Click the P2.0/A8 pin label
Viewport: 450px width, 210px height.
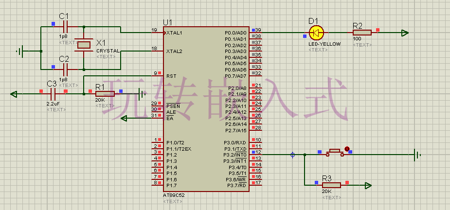pos(237,88)
